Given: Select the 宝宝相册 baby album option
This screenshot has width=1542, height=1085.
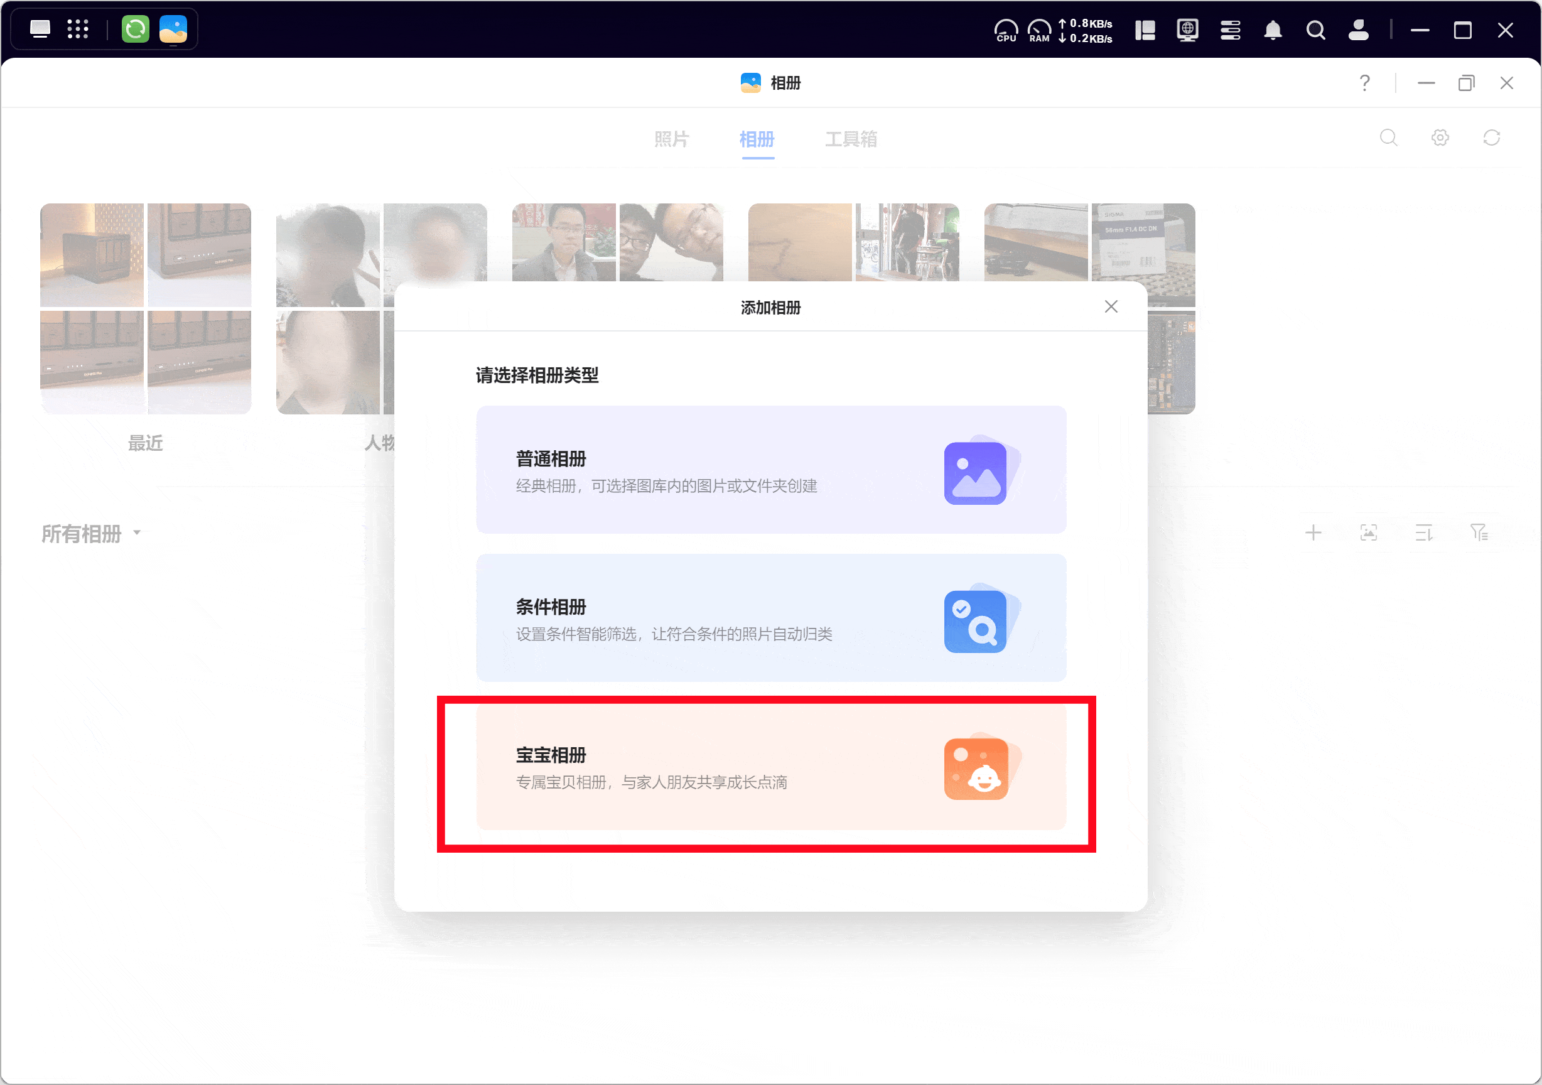Looking at the screenshot, I should pos(770,767).
